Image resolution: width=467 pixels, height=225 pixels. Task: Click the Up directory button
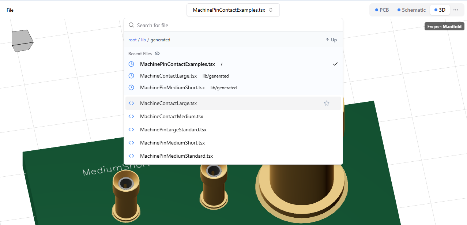point(331,40)
